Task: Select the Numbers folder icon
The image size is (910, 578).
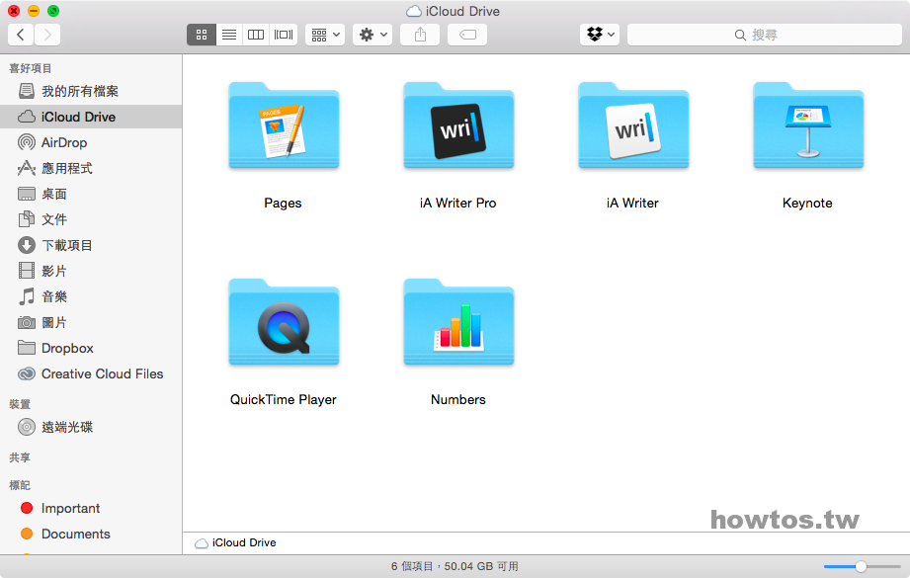Action: point(458,323)
